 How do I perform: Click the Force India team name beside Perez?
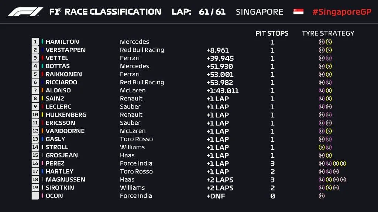pyautogui.click(x=136, y=163)
